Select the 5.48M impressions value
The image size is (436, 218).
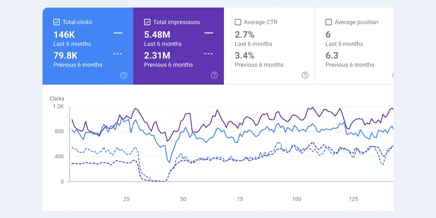157,35
